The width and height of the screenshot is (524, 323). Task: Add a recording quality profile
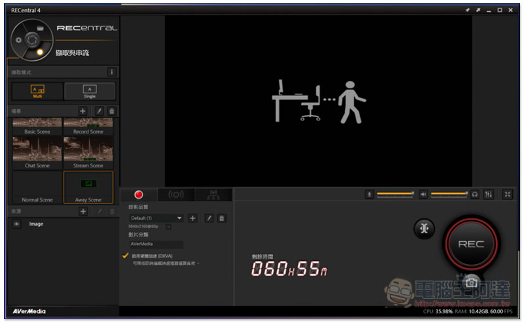tap(193, 218)
